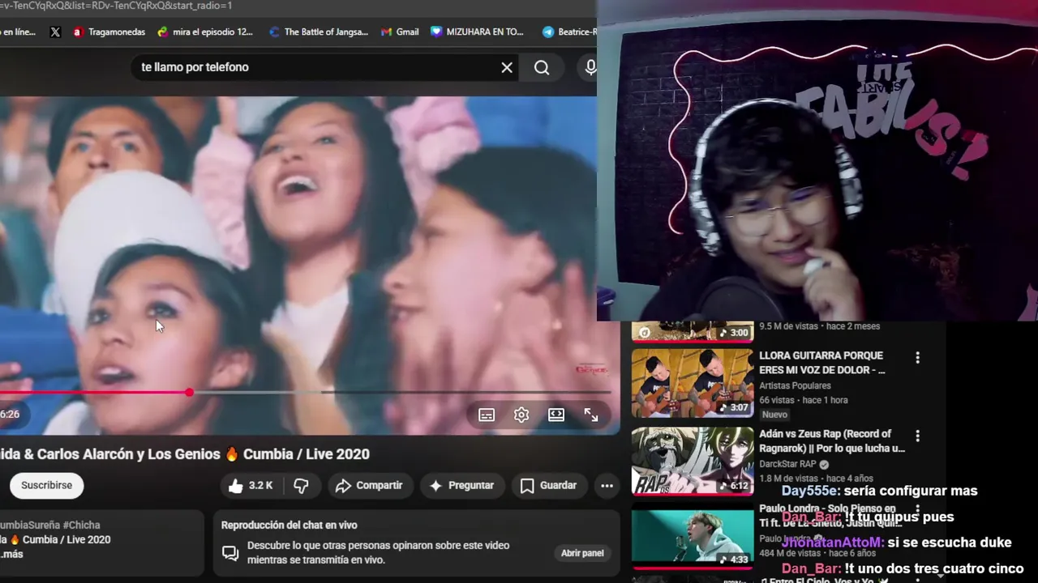Click the Artistas Populares channel name
The width and height of the screenshot is (1038, 583).
[x=795, y=385]
